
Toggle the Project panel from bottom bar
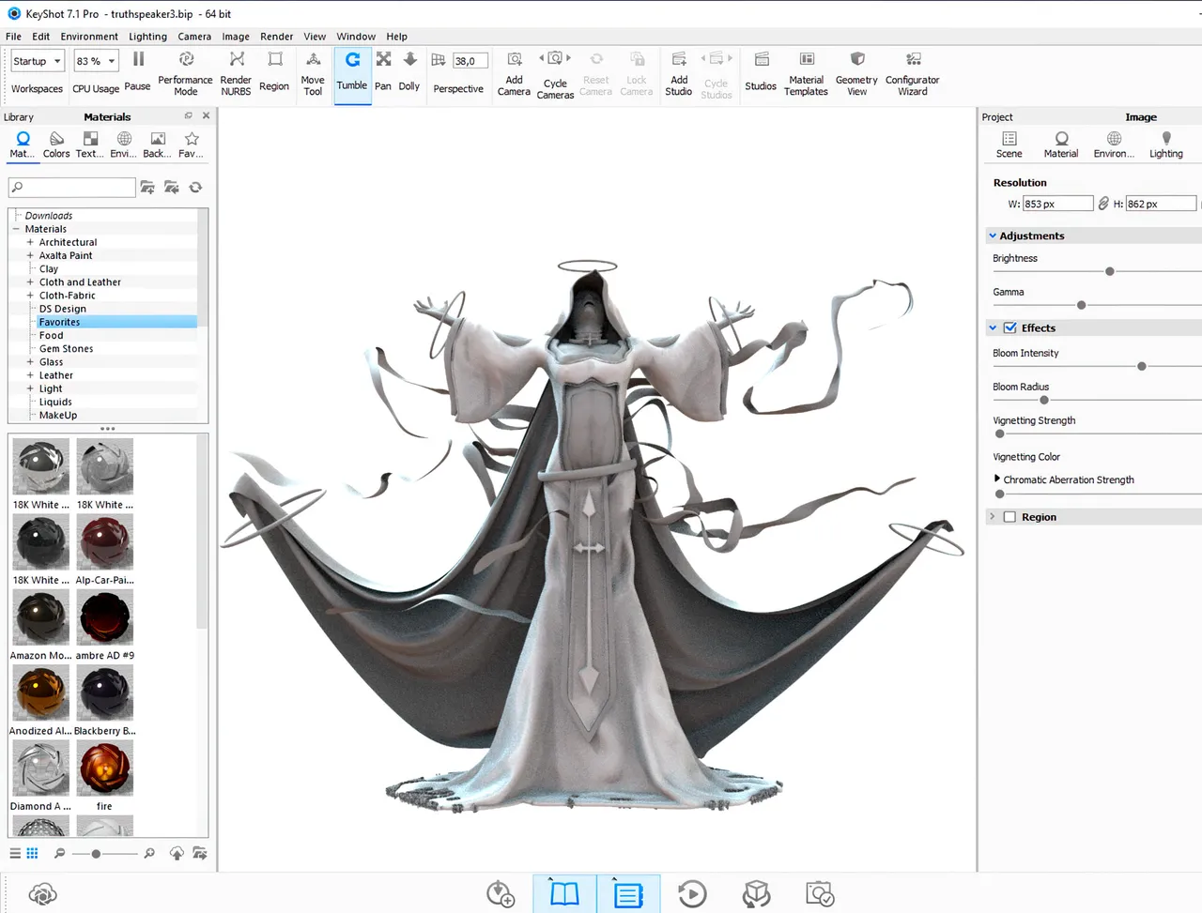628,893
